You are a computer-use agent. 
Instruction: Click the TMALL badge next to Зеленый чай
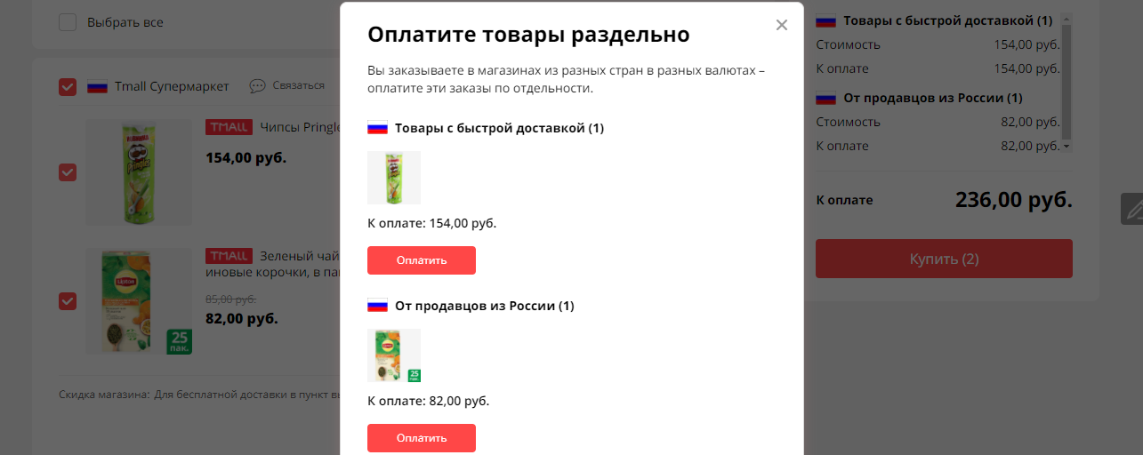coord(229,256)
